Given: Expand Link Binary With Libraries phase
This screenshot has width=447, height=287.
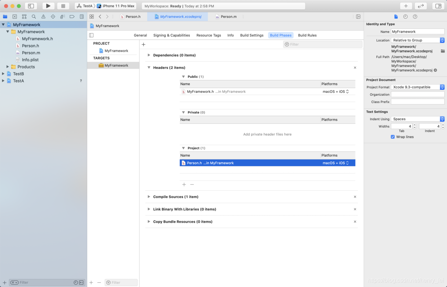Looking at the screenshot, I should pos(149,209).
